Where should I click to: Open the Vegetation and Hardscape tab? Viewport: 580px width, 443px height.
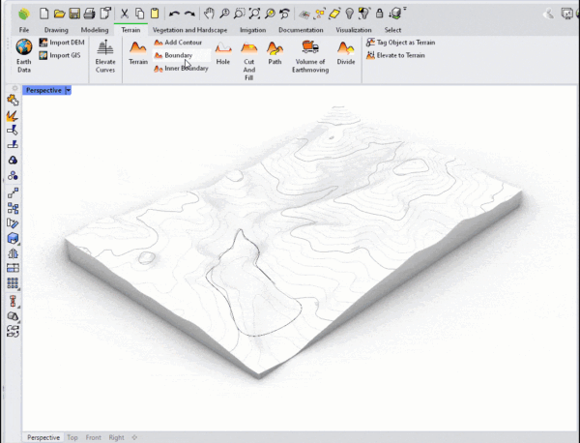[x=189, y=30]
